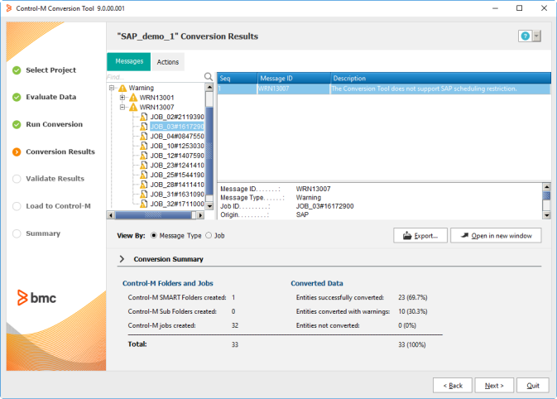Open the dropdown arrow beside the help icon
This screenshot has height=399, width=557.
pos(536,36)
